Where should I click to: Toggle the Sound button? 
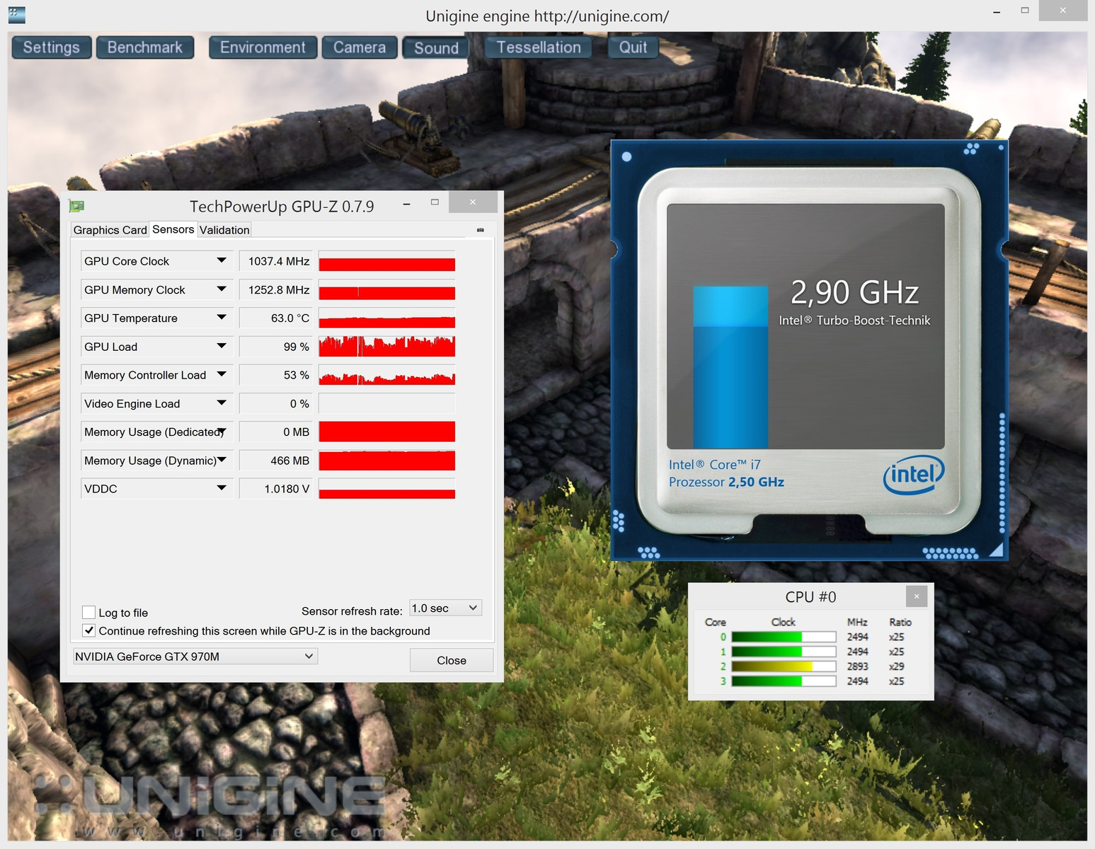(436, 48)
